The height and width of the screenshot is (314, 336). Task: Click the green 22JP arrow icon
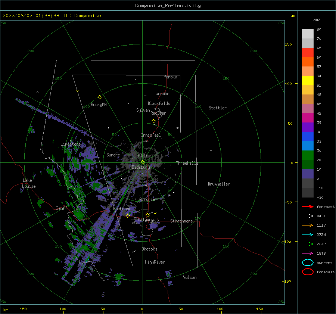308,244
